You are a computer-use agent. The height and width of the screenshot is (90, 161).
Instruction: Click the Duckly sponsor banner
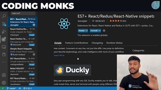[x=72, y=70]
